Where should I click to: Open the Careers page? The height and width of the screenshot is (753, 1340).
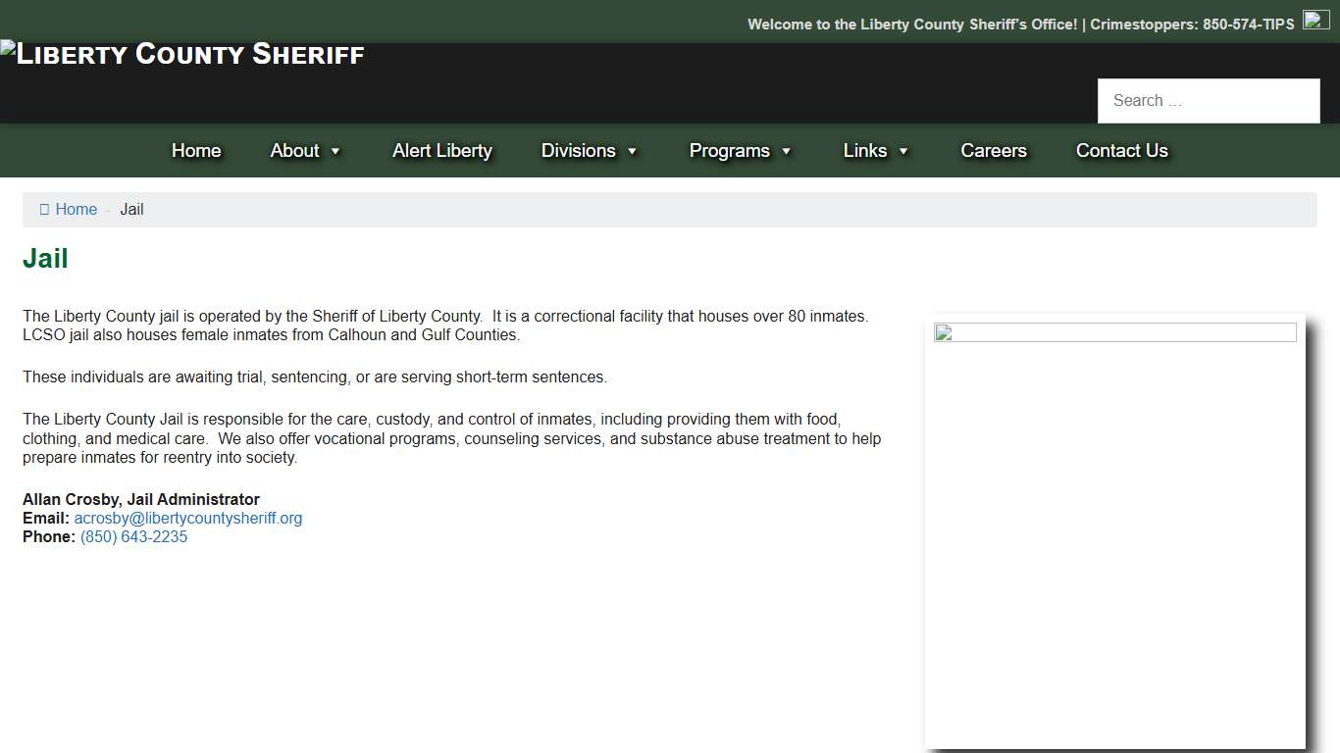click(994, 150)
